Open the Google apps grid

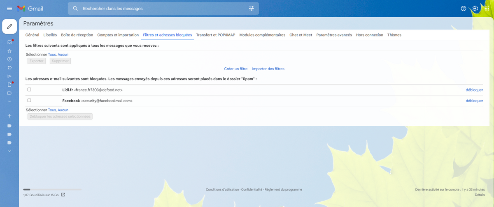click(x=487, y=8)
